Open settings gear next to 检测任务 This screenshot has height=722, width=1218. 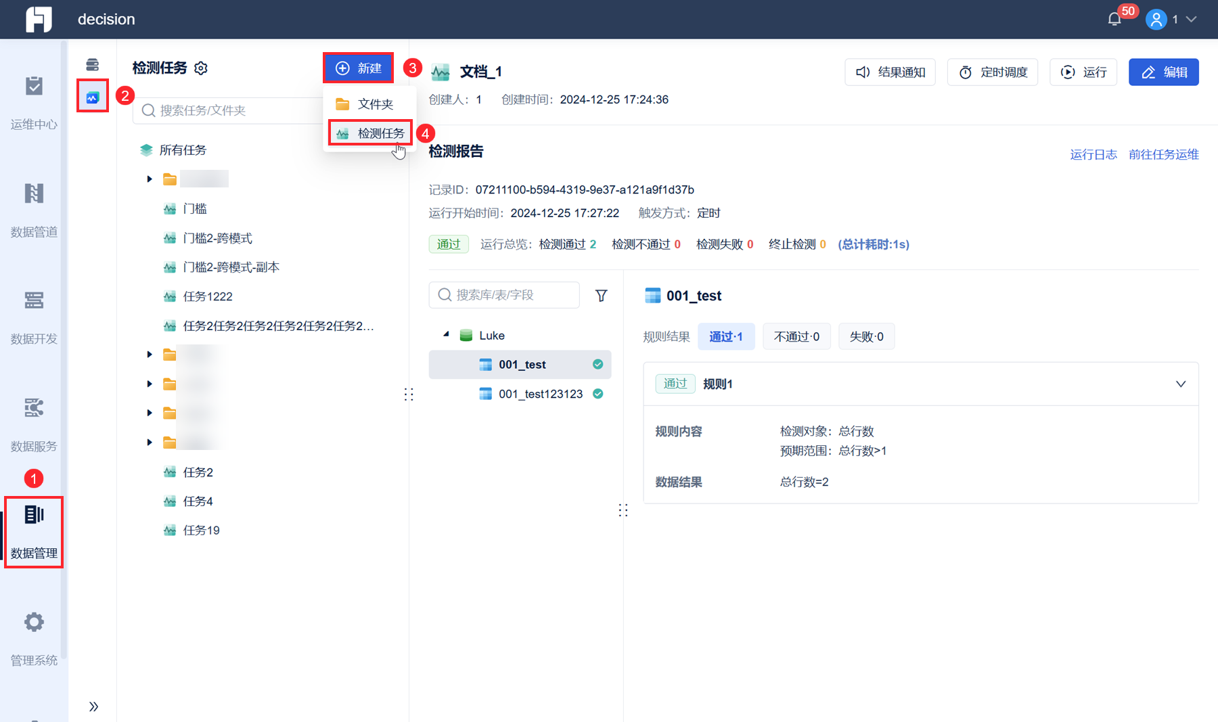click(x=201, y=68)
